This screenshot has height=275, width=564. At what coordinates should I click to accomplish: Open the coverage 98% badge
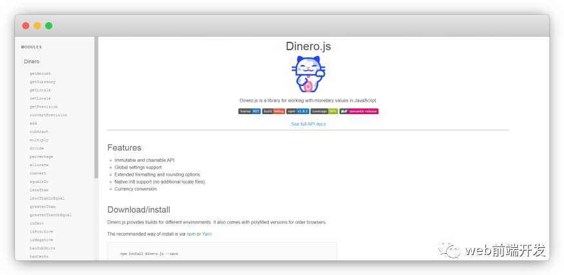click(324, 111)
